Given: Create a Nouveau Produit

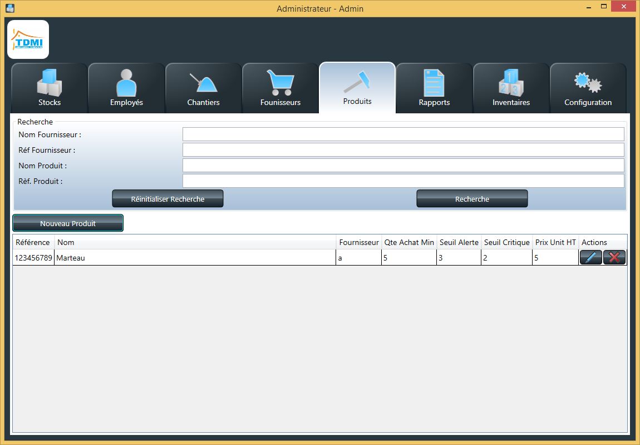Looking at the screenshot, I should [x=68, y=223].
